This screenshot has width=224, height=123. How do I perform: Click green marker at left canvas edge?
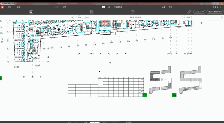pos(1,78)
